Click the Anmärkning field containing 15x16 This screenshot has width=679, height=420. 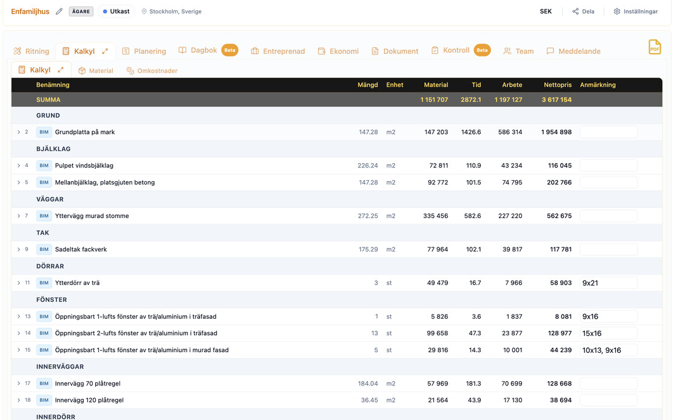click(x=609, y=333)
